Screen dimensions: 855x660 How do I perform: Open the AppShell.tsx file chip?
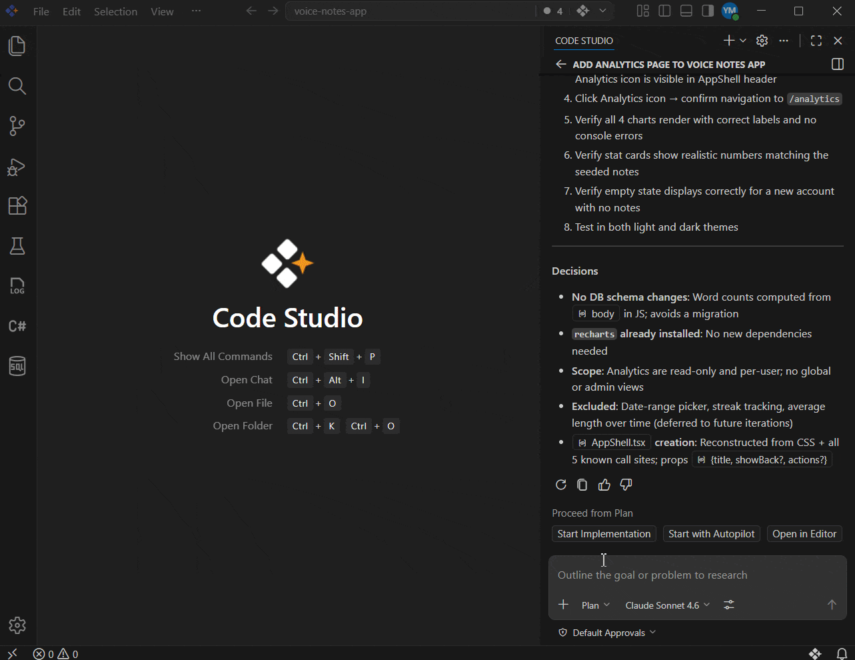[x=612, y=443]
